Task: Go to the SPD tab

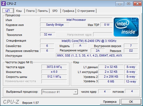Action: coord(55,11)
